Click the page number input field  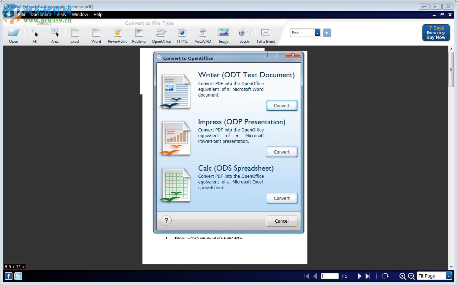tap(330, 276)
